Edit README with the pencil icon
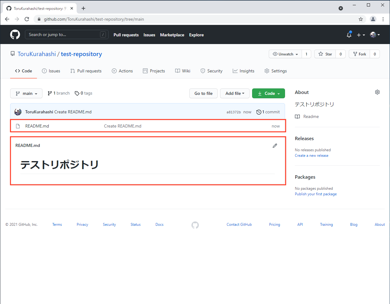390x304 pixels. click(275, 145)
